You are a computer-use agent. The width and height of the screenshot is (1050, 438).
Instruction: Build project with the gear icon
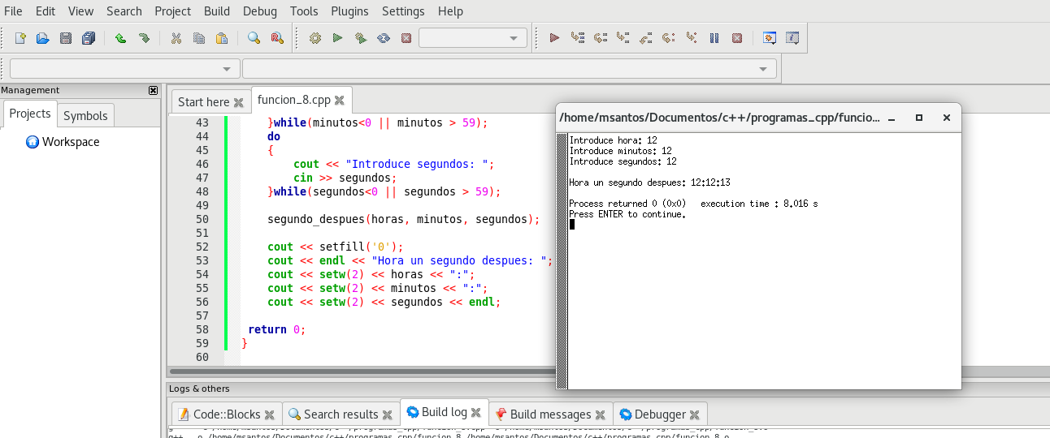point(315,38)
